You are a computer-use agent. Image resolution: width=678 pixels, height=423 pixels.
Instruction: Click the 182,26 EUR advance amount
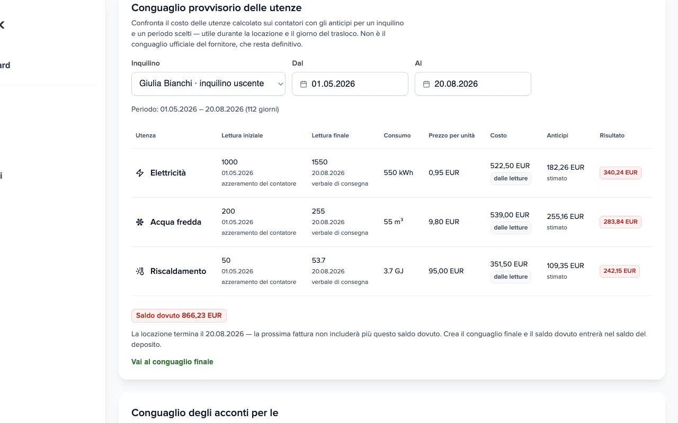pos(566,167)
